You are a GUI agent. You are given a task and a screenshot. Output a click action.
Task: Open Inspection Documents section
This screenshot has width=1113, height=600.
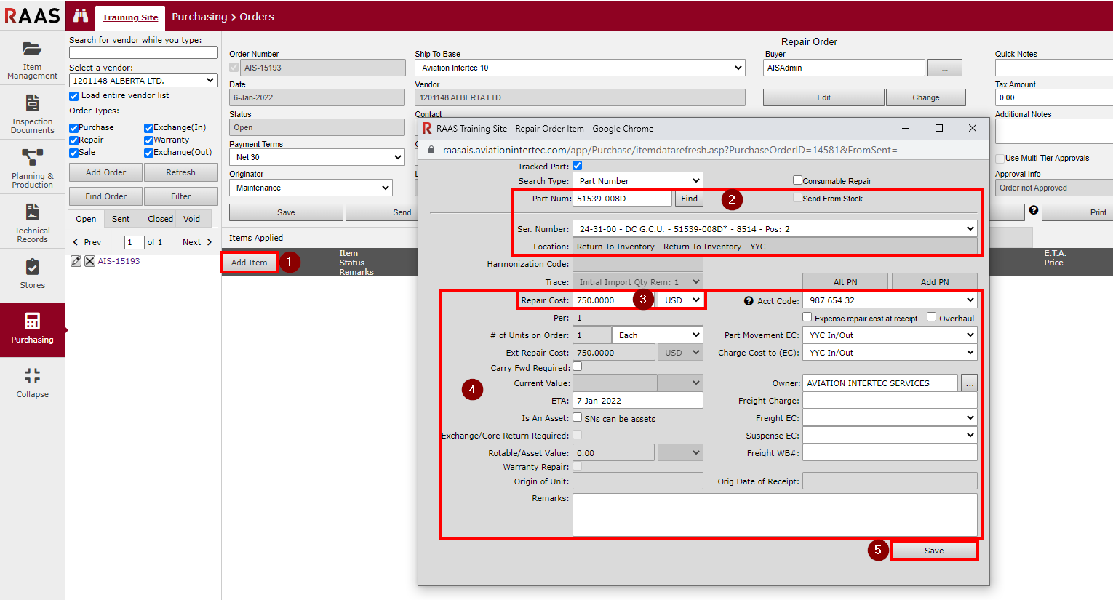pyautogui.click(x=32, y=114)
